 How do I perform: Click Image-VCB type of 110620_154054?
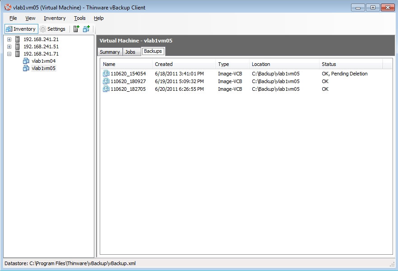pos(230,74)
